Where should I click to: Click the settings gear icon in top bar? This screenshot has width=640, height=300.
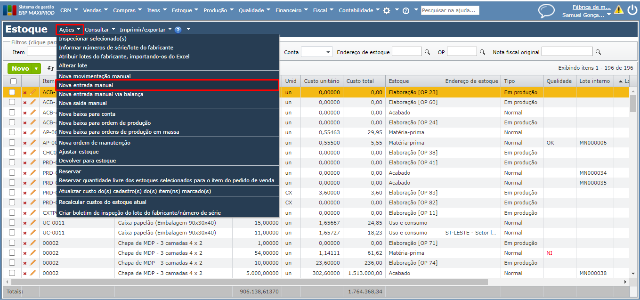[387, 10]
